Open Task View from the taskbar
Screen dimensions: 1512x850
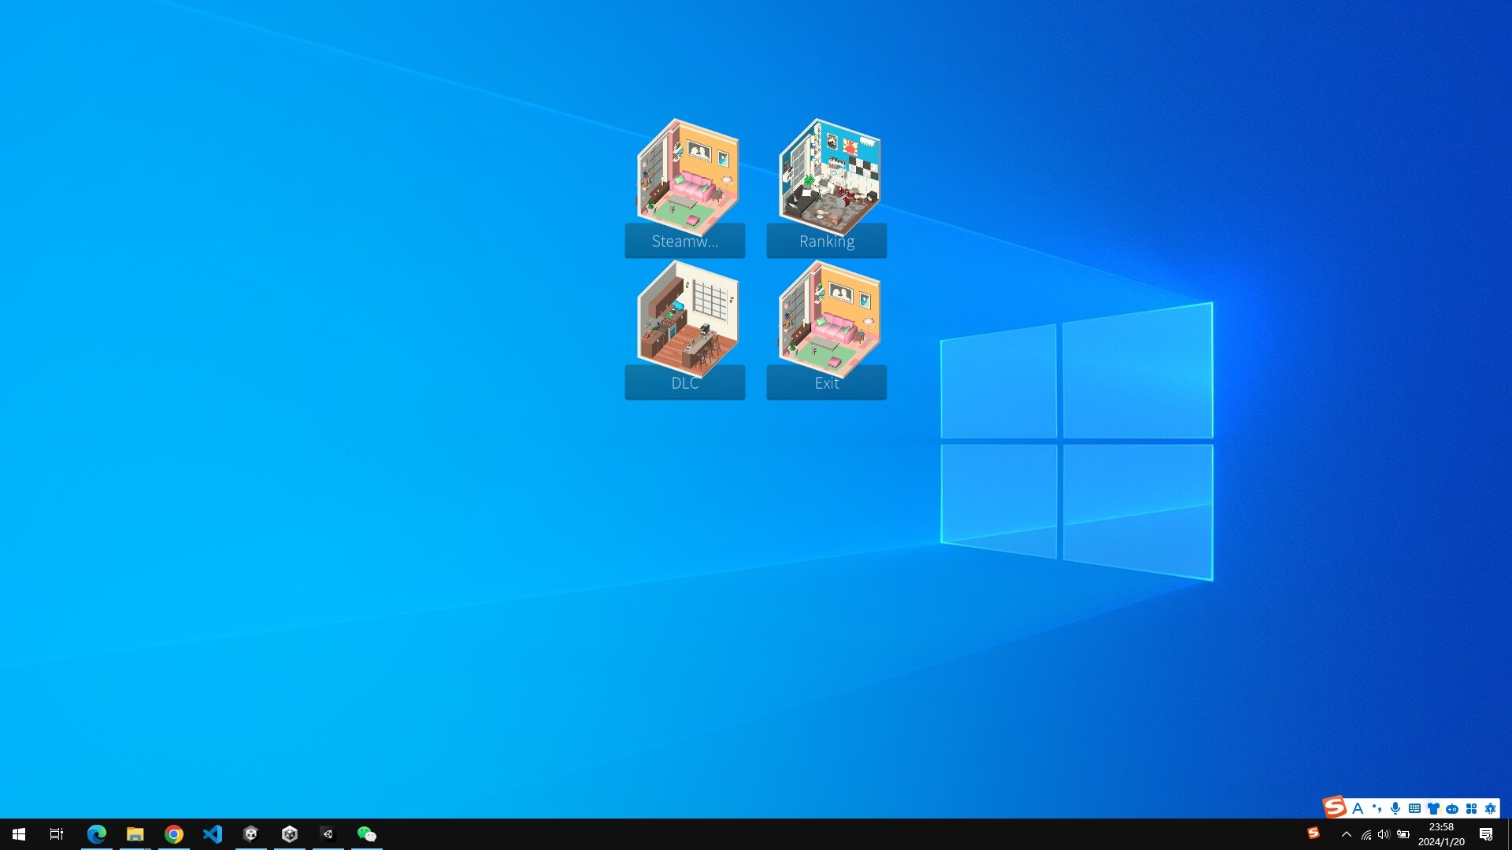[55, 835]
